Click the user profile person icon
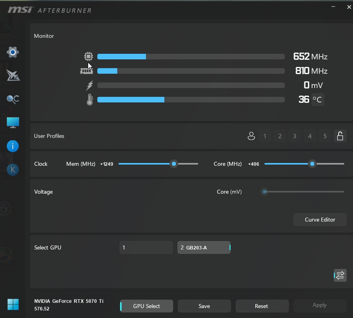The width and height of the screenshot is (353, 318). coord(251,136)
